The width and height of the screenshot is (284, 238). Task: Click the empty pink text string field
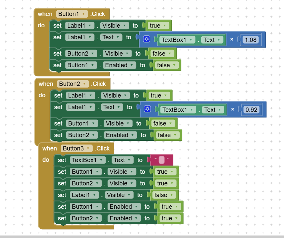pos(161,160)
